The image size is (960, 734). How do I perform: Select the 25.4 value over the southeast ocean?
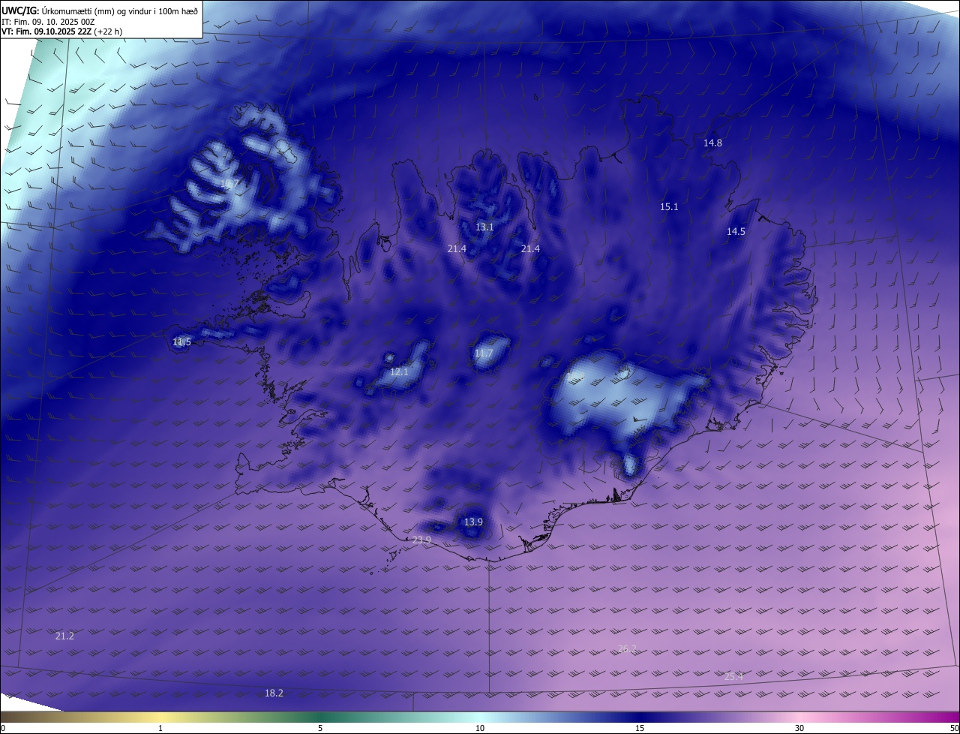pyautogui.click(x=733, y=677)
